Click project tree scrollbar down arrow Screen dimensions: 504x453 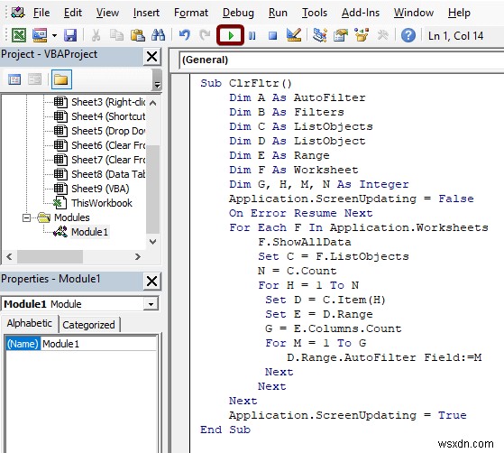[x=153, y=242]
